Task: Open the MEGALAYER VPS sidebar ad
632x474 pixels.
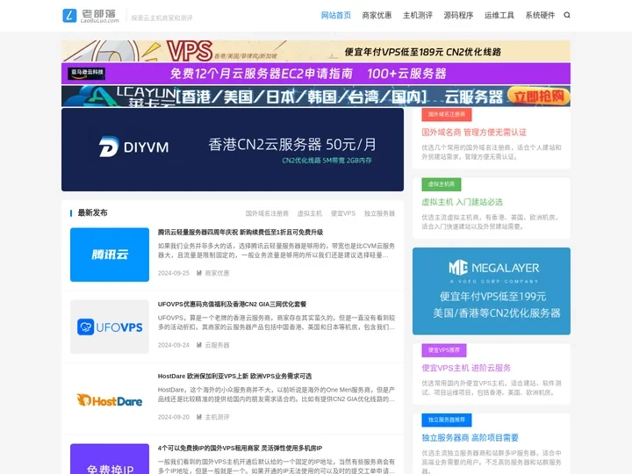Action: coord(492,291)
